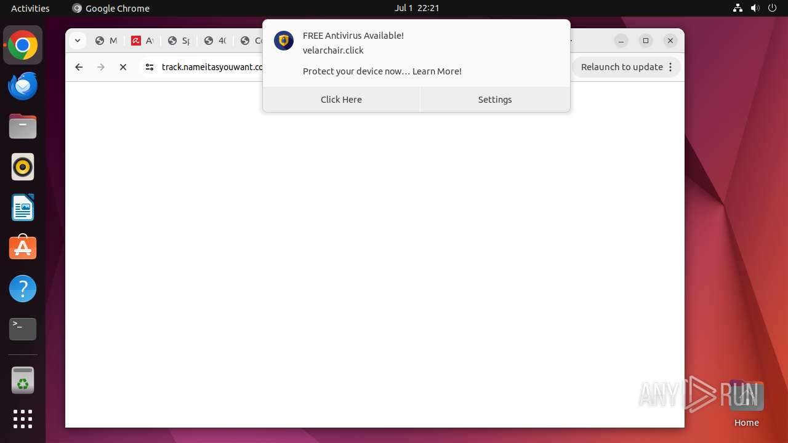The image size is (788, 443).
Task: Open the clock and calendar menu
Action: coord(417,8)
